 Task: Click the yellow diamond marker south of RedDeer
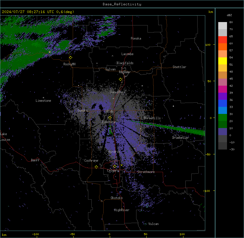coord(121,79)
